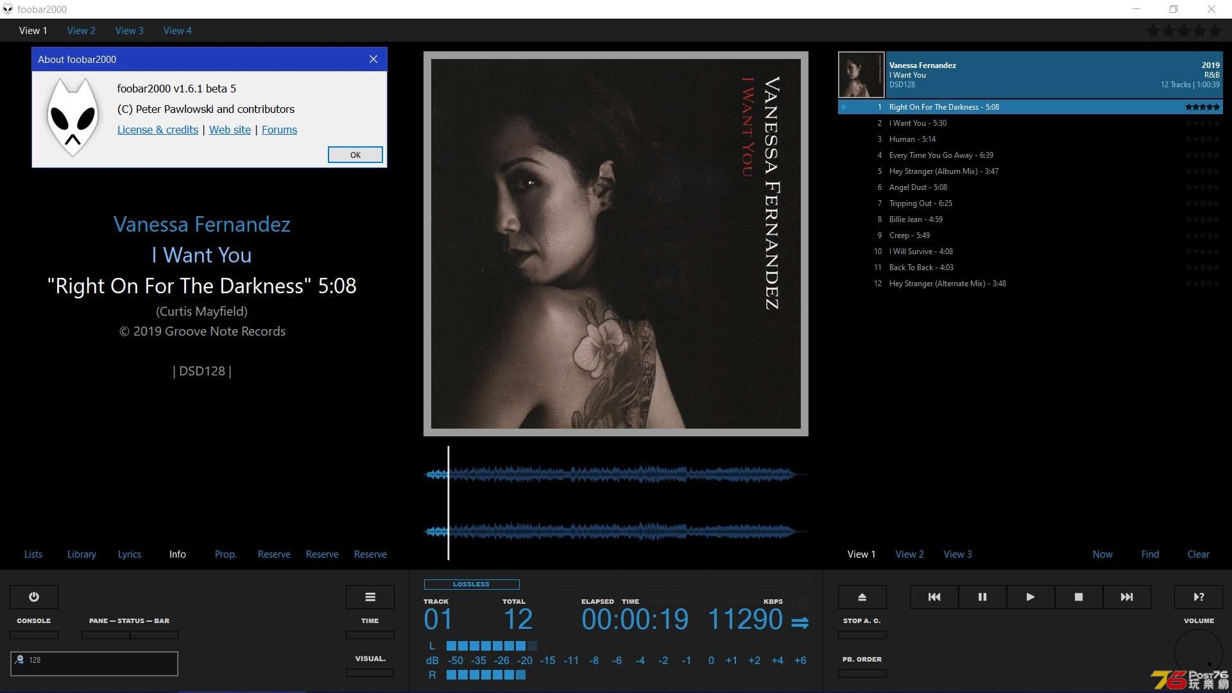Seek within the lower waveform channel
This screenshot has height=693, width=1232.
[x=616, y=531]
